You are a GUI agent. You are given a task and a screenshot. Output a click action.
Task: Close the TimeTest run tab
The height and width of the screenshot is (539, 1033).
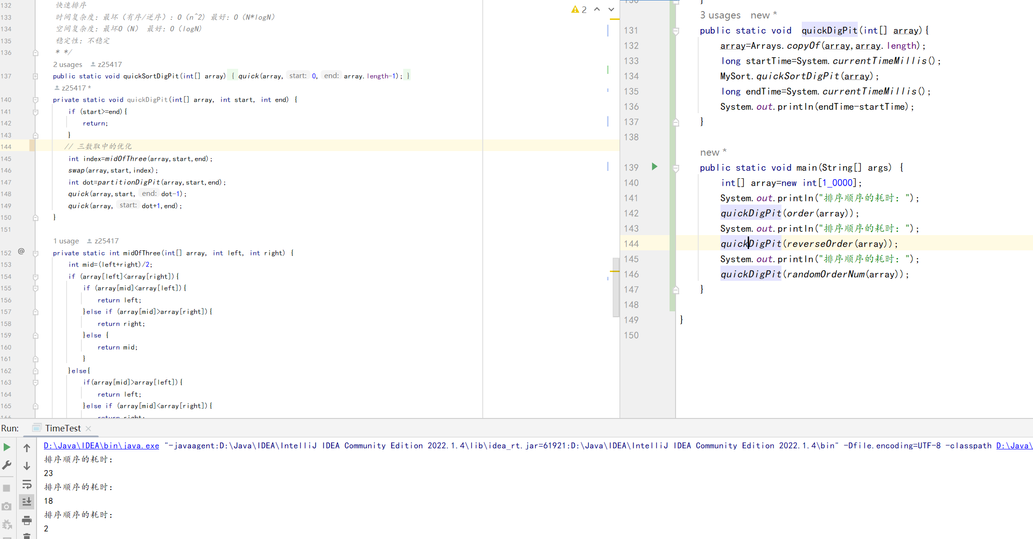(88, 429)
